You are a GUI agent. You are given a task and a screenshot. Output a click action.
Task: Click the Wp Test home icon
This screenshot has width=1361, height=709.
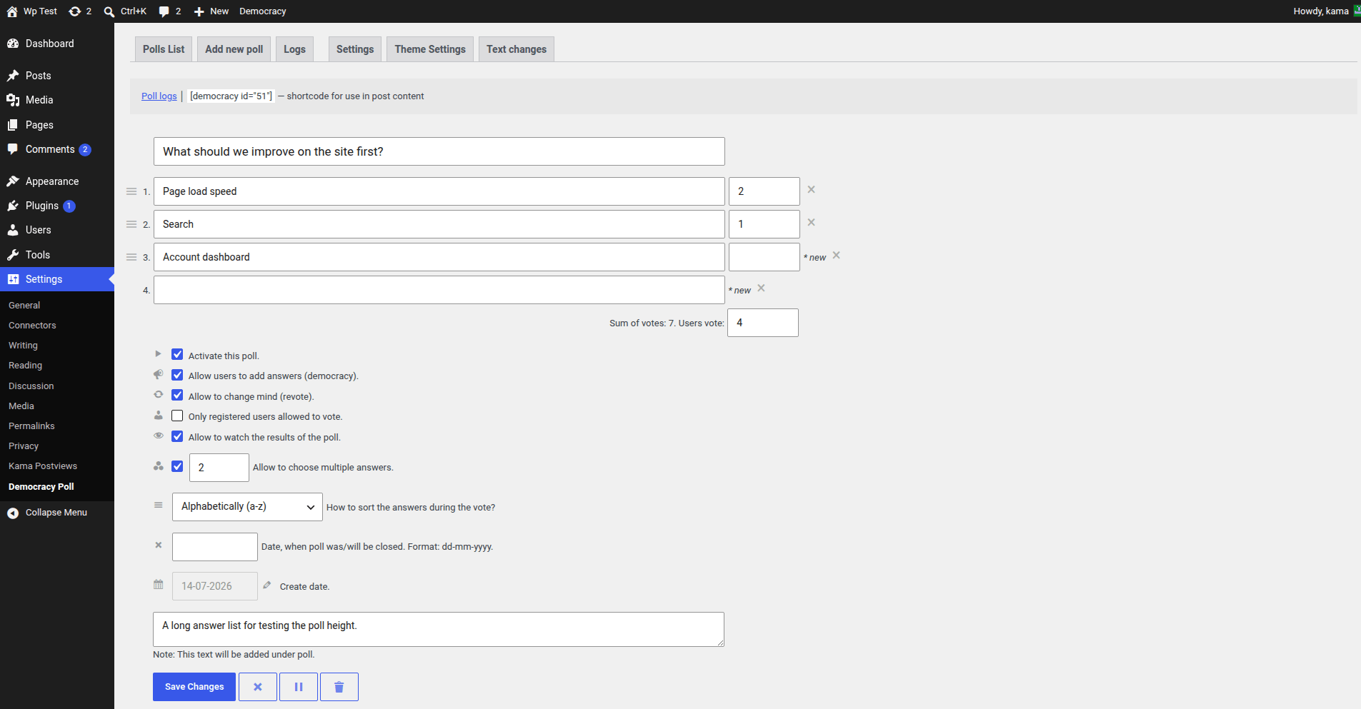click(x=12, y=11)
